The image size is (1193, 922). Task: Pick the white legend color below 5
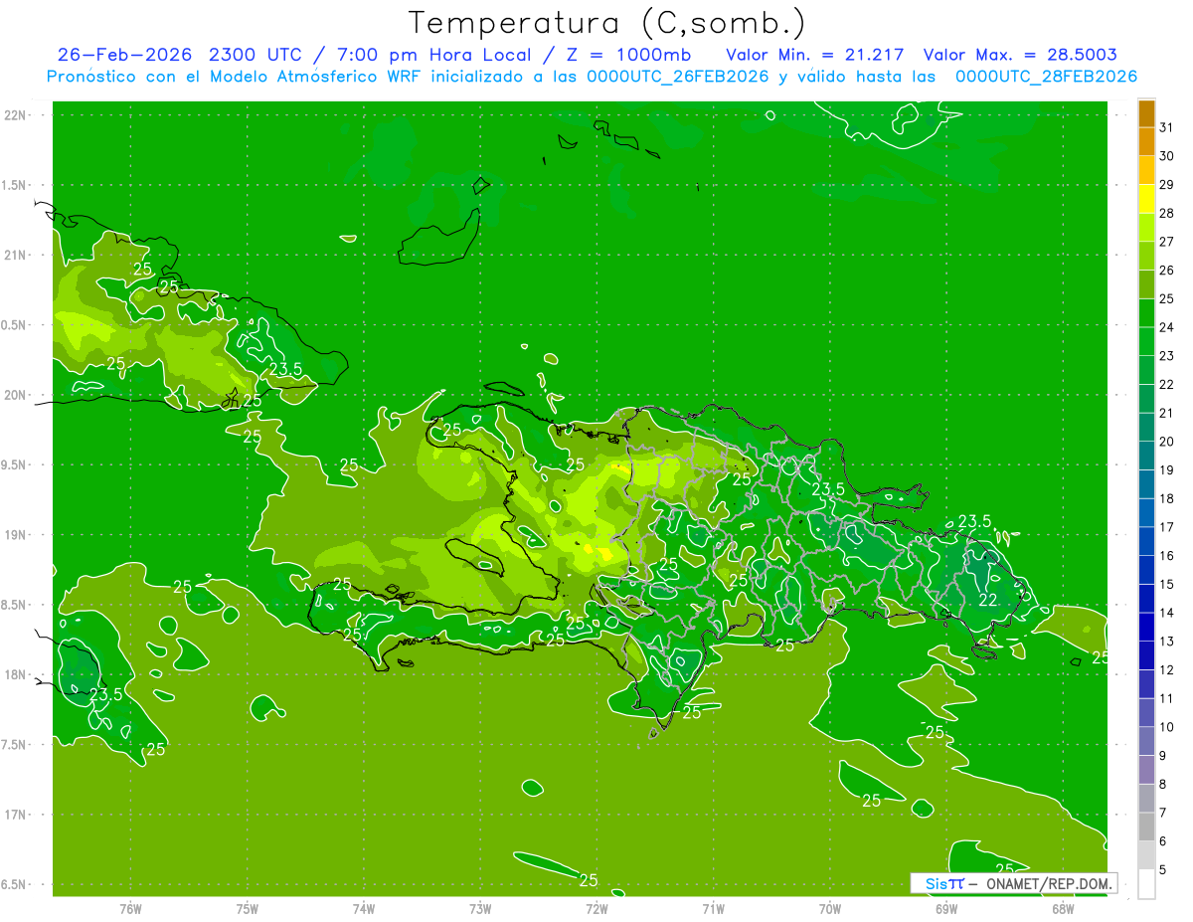(1146, 884)
